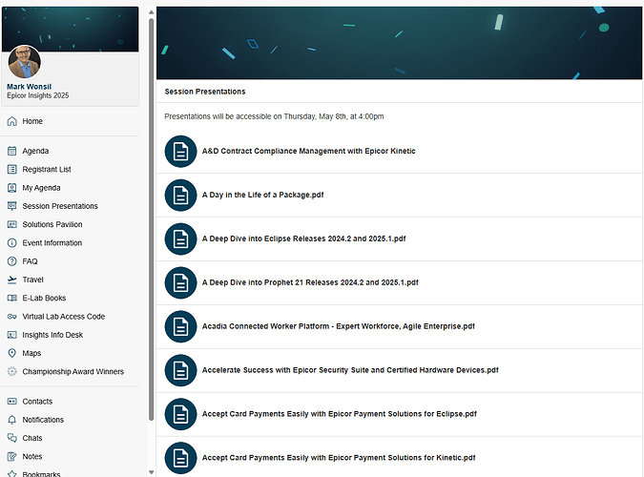This screenshot has height=477, width=644.
Task: Open Accelerate Success with Epicor Security Suite pdf
Action: 350,370
